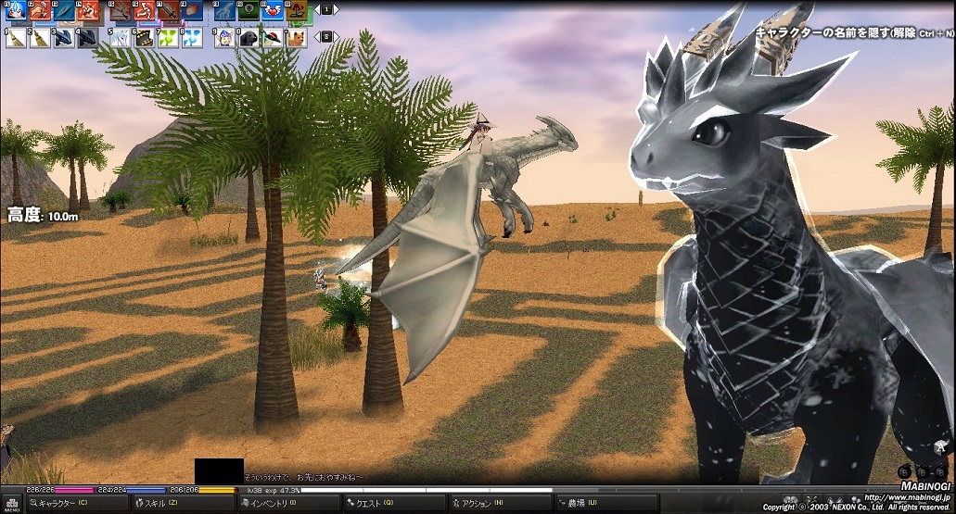Select the black dragon pet in slot 4

88,38
